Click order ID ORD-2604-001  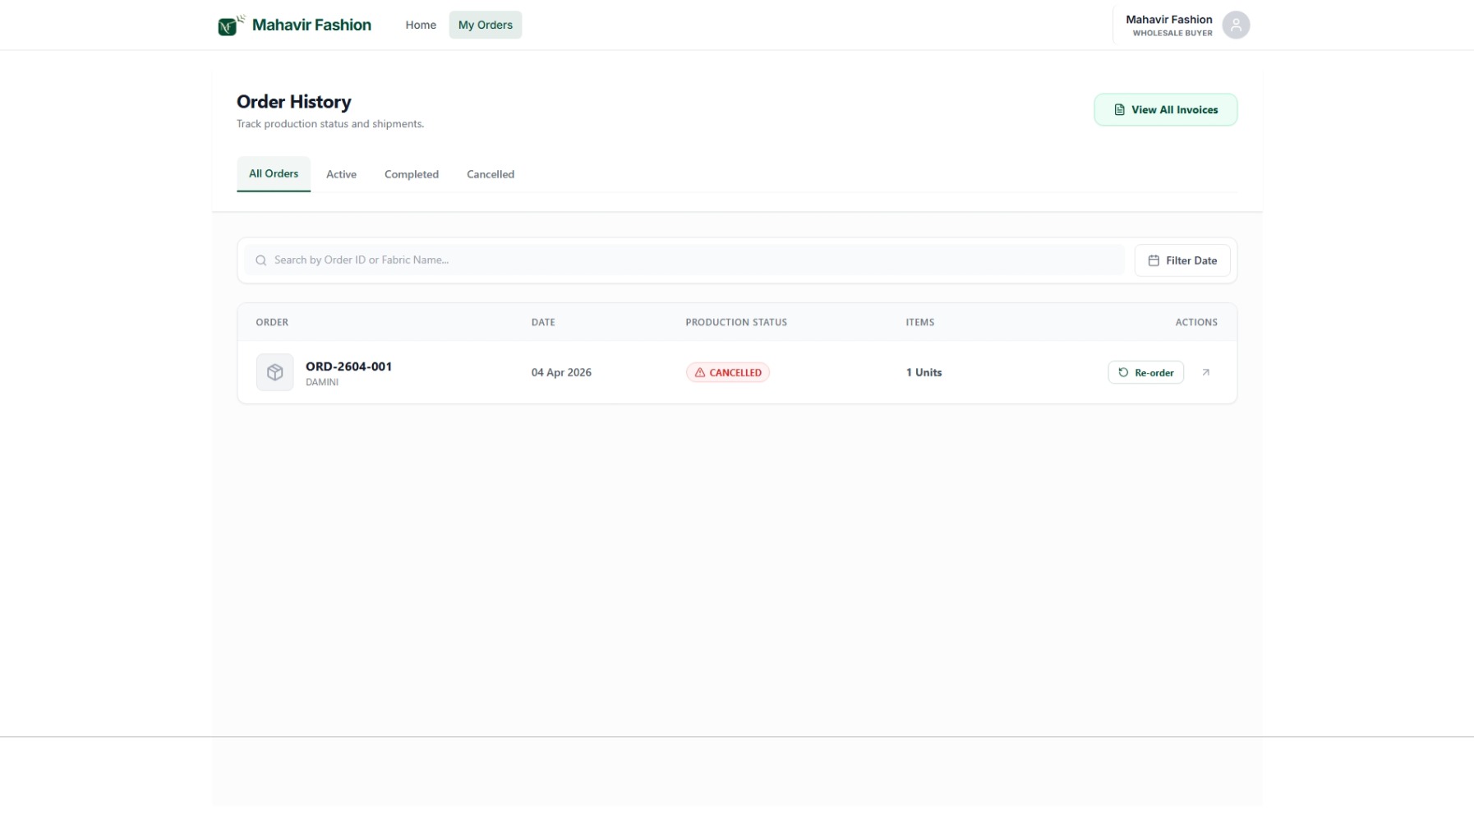(348, 366)
